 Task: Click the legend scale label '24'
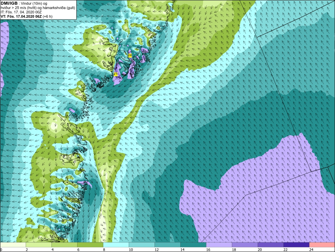point(311,250)
